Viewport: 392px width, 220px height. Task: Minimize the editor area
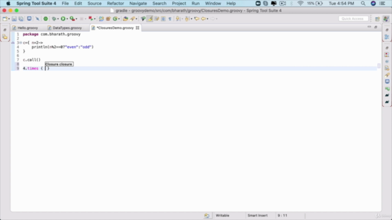(369, 27)
